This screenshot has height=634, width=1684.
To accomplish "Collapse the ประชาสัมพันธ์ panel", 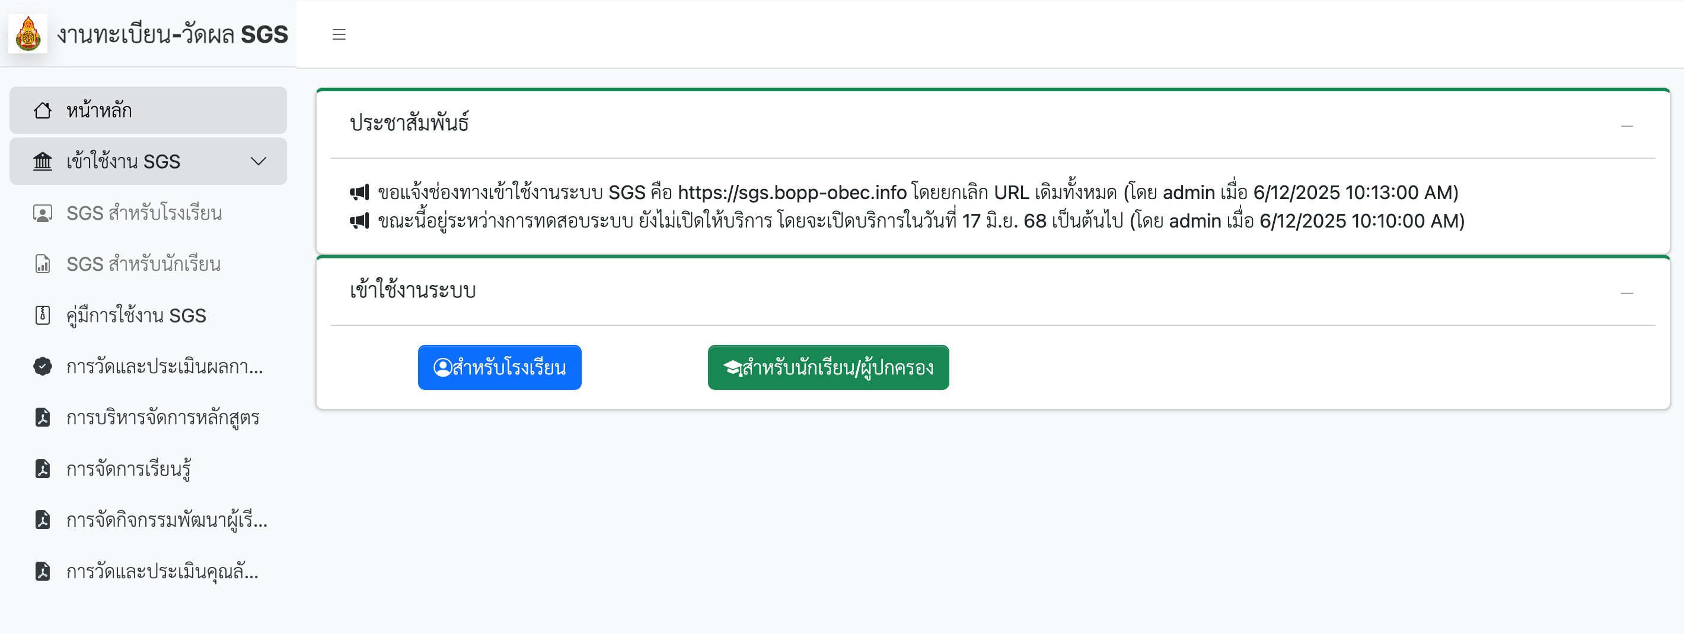I will pyautogui.click(x=1626, y=126).
